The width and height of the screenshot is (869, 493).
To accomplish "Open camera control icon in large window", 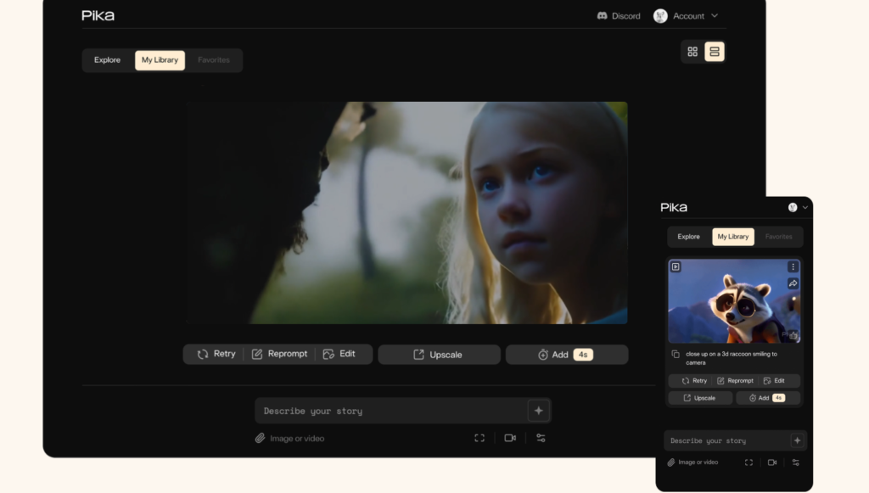I will [x=510, y=438].
